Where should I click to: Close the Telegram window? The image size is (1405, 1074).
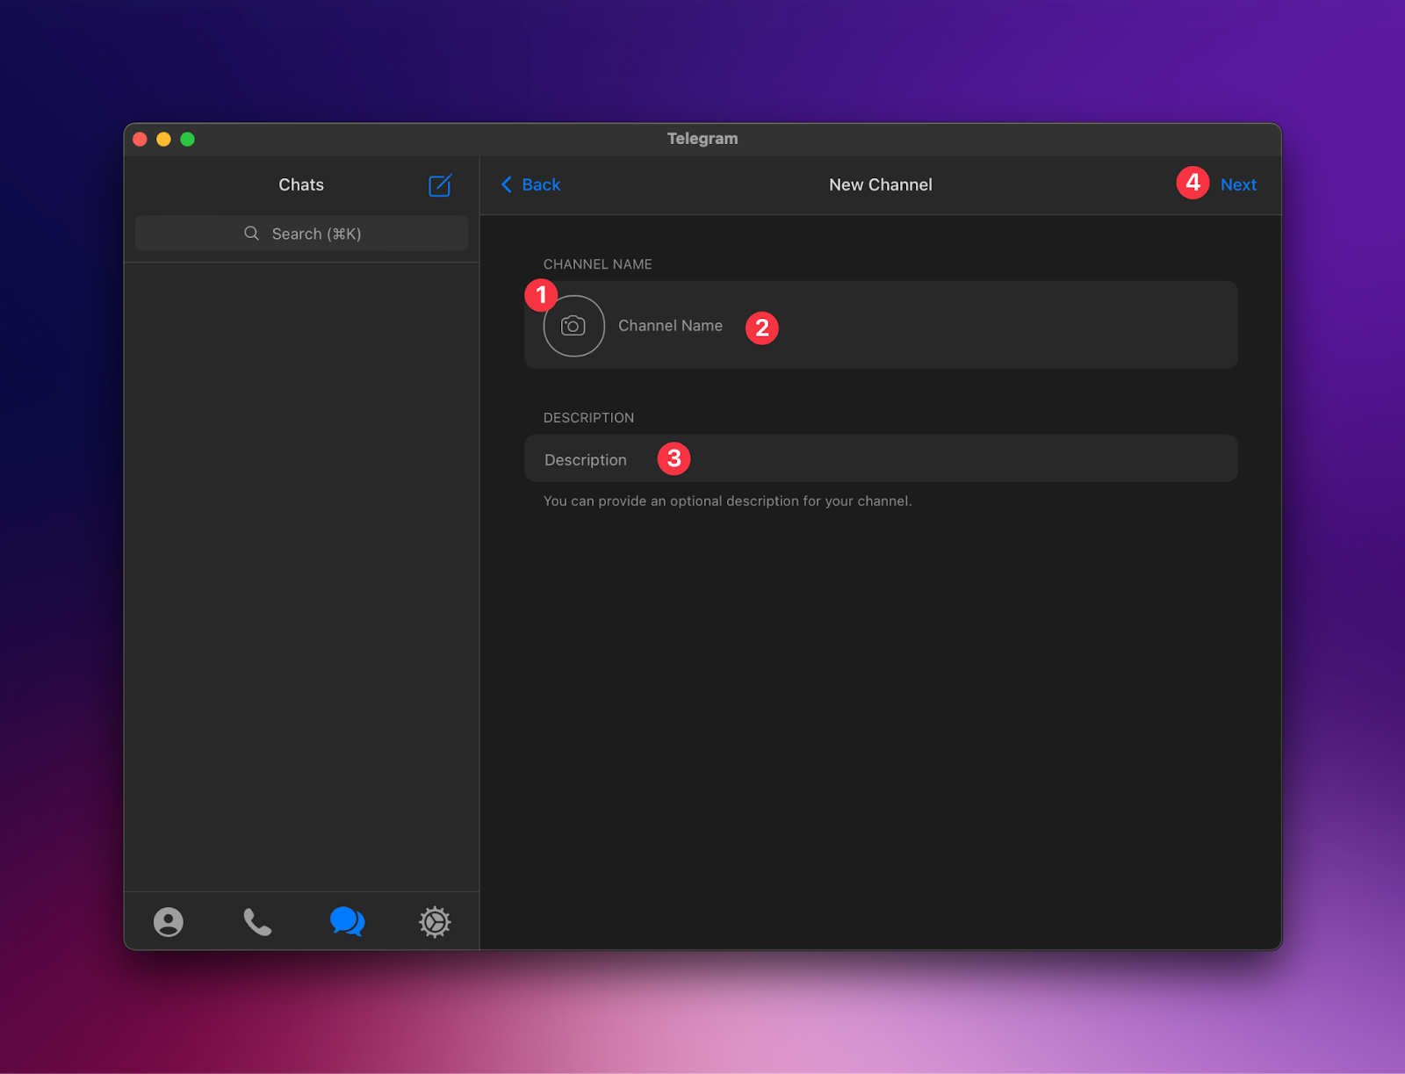pos(140,139)
